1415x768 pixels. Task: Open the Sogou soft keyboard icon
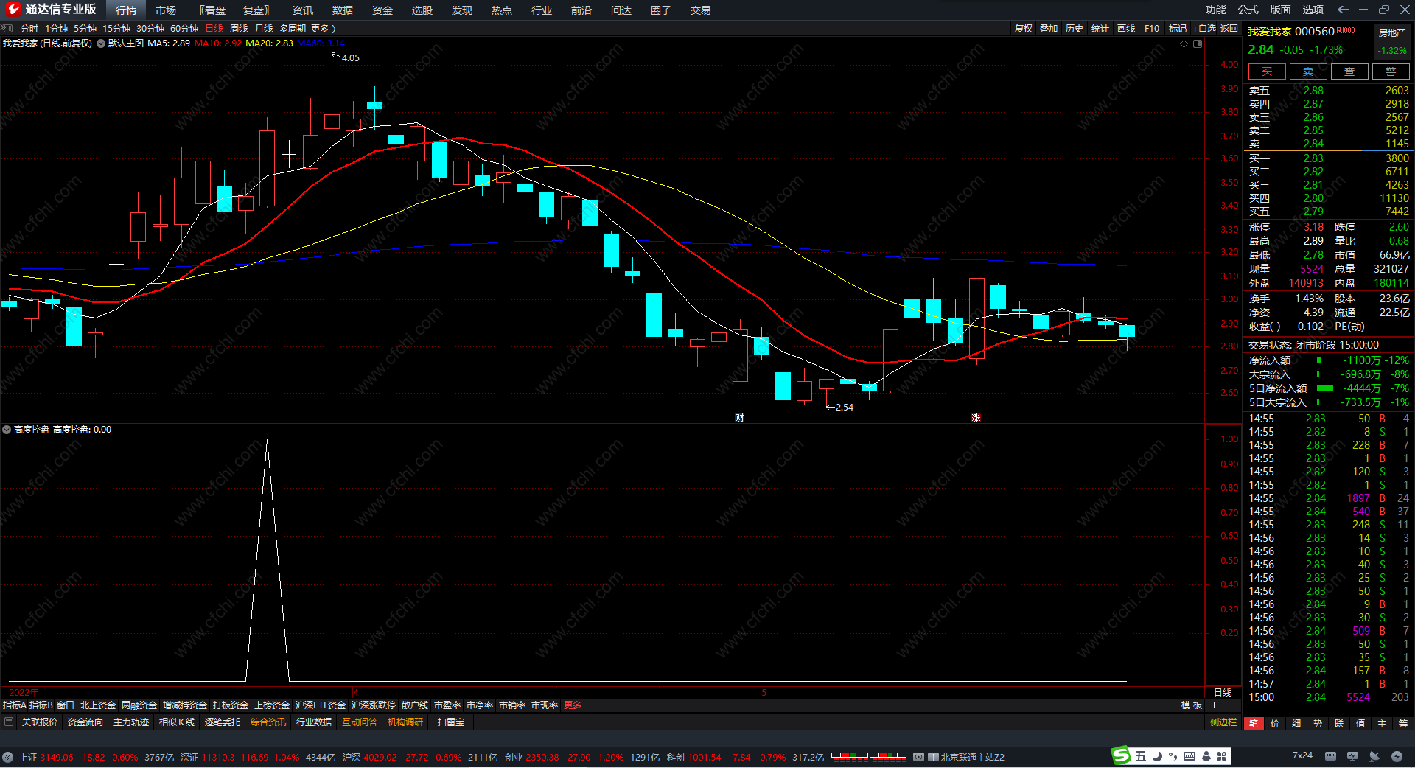tap(1189, 756)
